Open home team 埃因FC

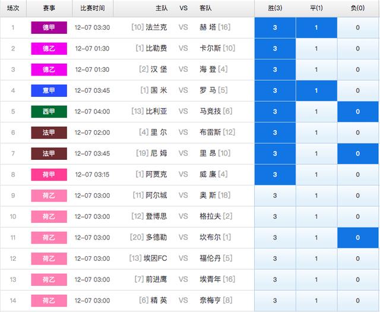click(x=156, y=259)
